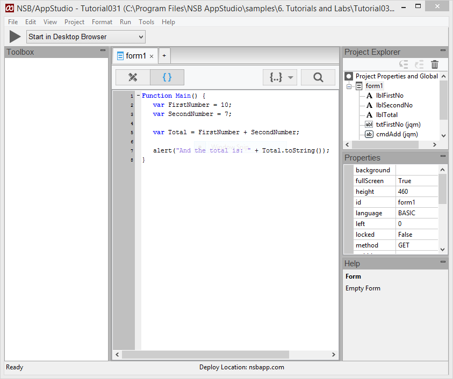Minimize the Project Explorer panel
The height and width of the screenshot is (379, 453).
tap(443, 50)
